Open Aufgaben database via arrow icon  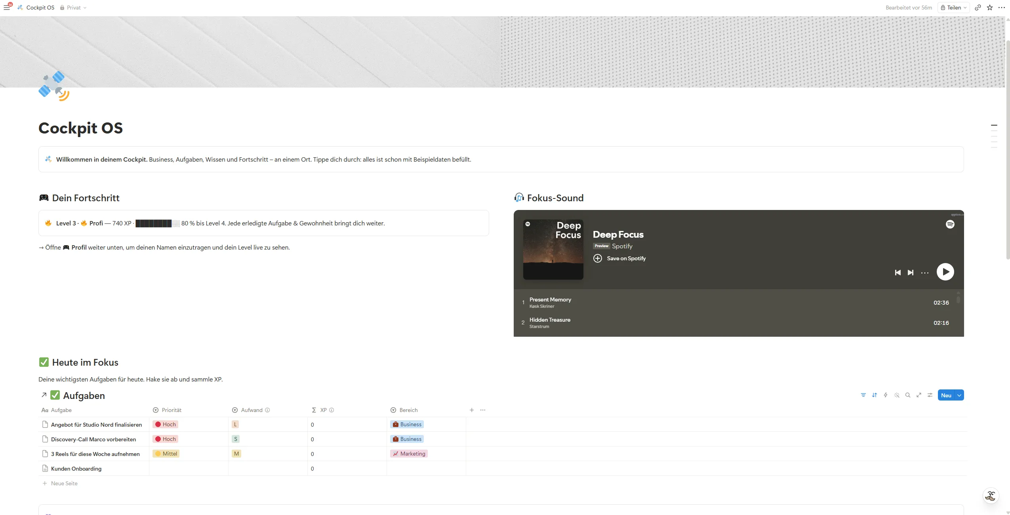point(44,395)
